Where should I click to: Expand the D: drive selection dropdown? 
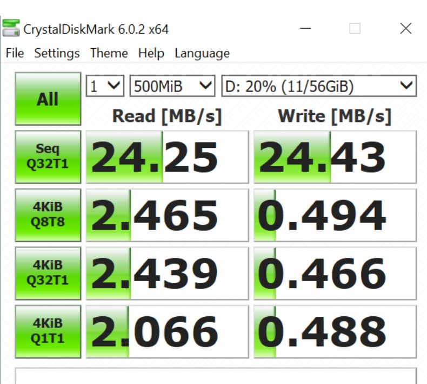(x=319, y=86)
